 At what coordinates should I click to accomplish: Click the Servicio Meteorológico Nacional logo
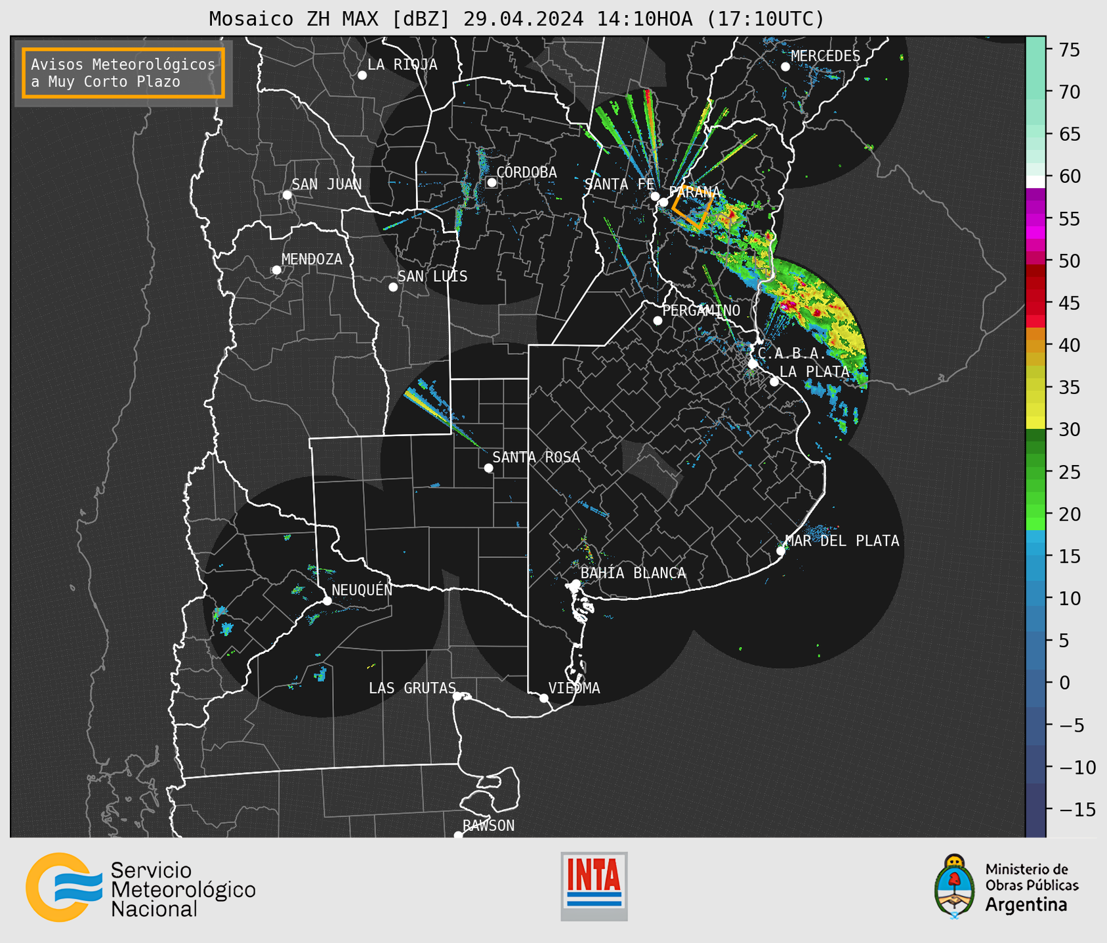[x=140, y=887]
